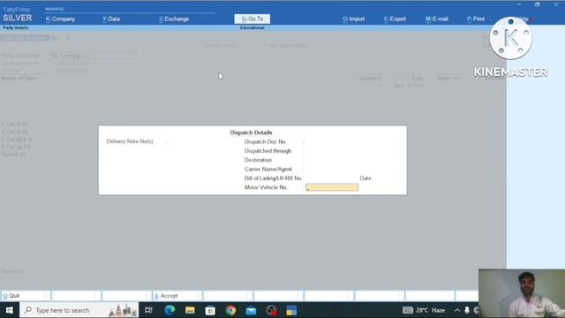This screenshot has width=565, height=318.
Task: Click the Delivery Note No(s) label
Action: [130, 141]
